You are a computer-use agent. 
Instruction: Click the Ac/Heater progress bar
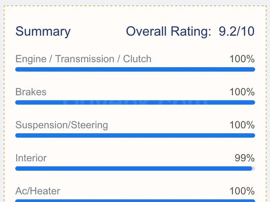(x=135, y=201)
